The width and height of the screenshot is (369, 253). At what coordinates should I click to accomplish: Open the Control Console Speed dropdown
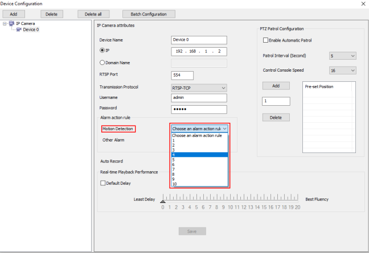point(343,70)
